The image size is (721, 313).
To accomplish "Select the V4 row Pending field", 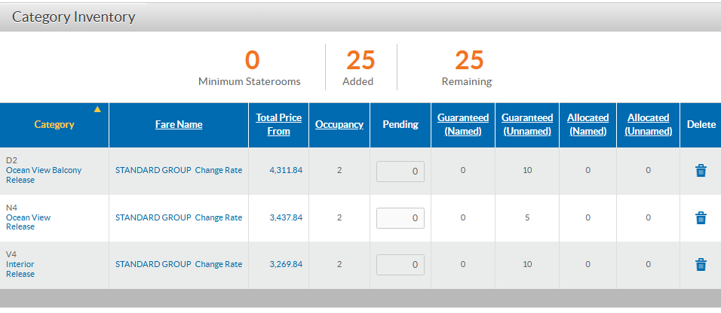I will (400, 265).
